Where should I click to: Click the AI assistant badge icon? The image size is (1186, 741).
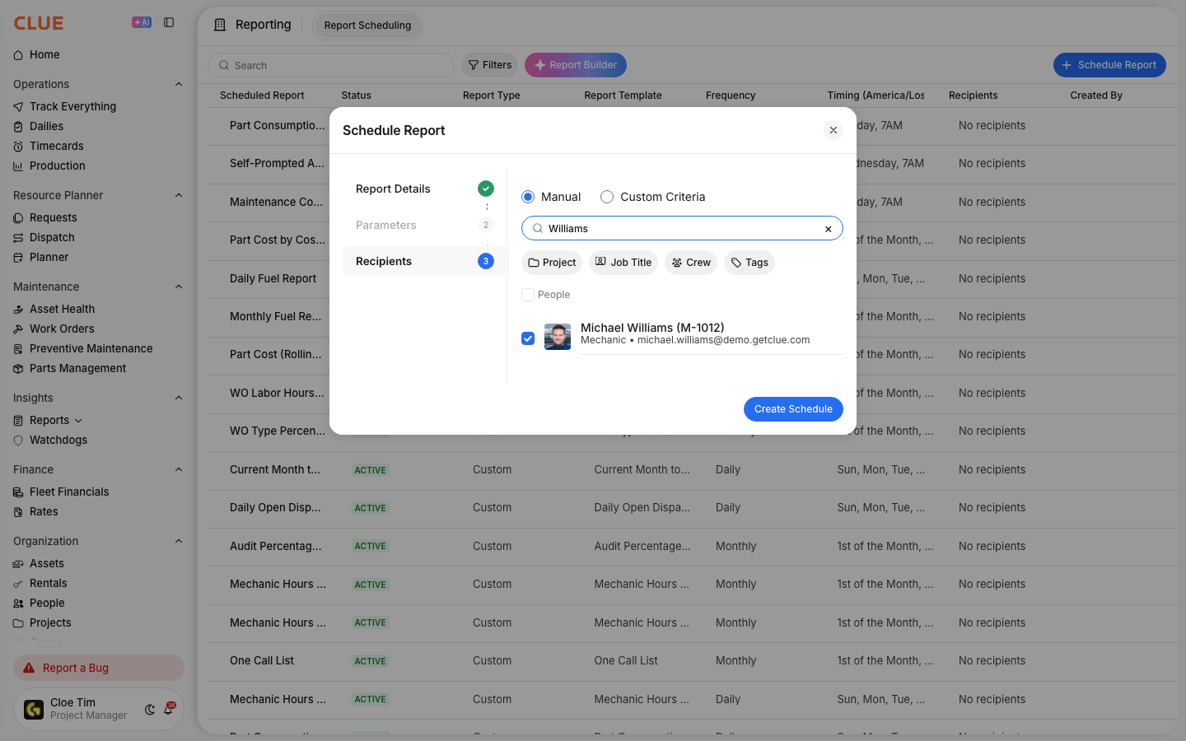tap(142, 22)
